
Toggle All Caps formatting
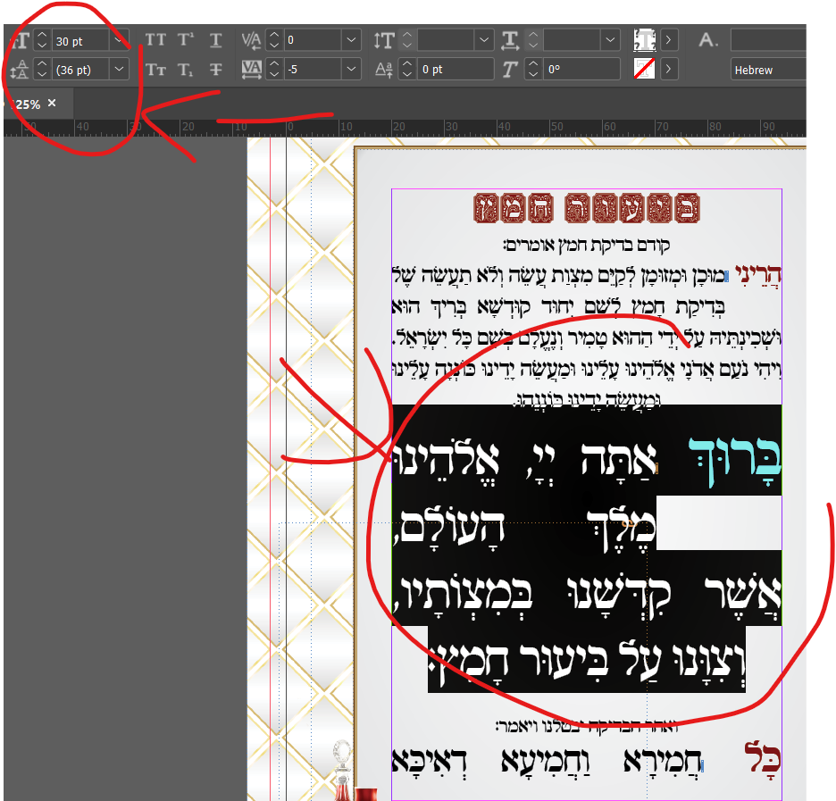155,40
